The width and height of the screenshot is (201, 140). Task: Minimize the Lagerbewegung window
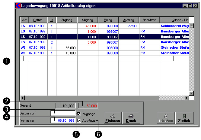185,6
